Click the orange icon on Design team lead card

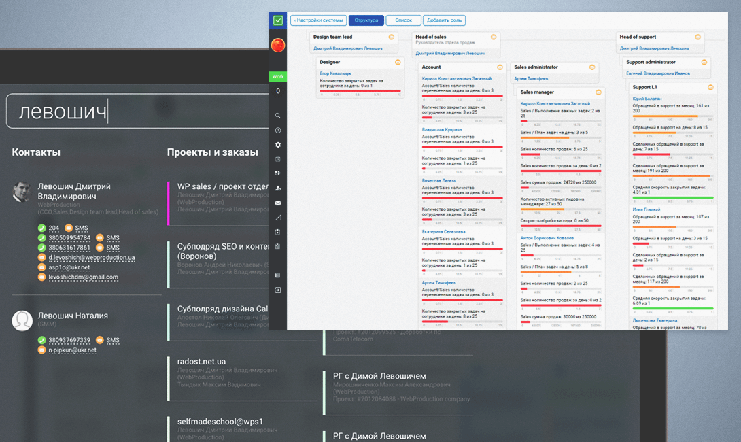tap(392, 37)
